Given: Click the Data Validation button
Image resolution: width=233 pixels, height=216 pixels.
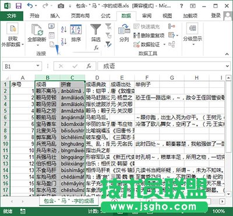Looking at the screenshot, I should point(147,44).
